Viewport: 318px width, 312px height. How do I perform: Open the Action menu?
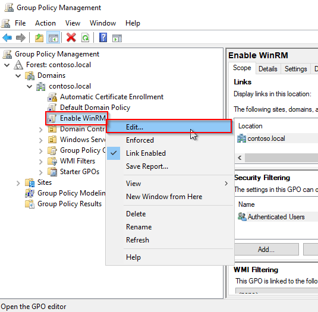[45, 23]
